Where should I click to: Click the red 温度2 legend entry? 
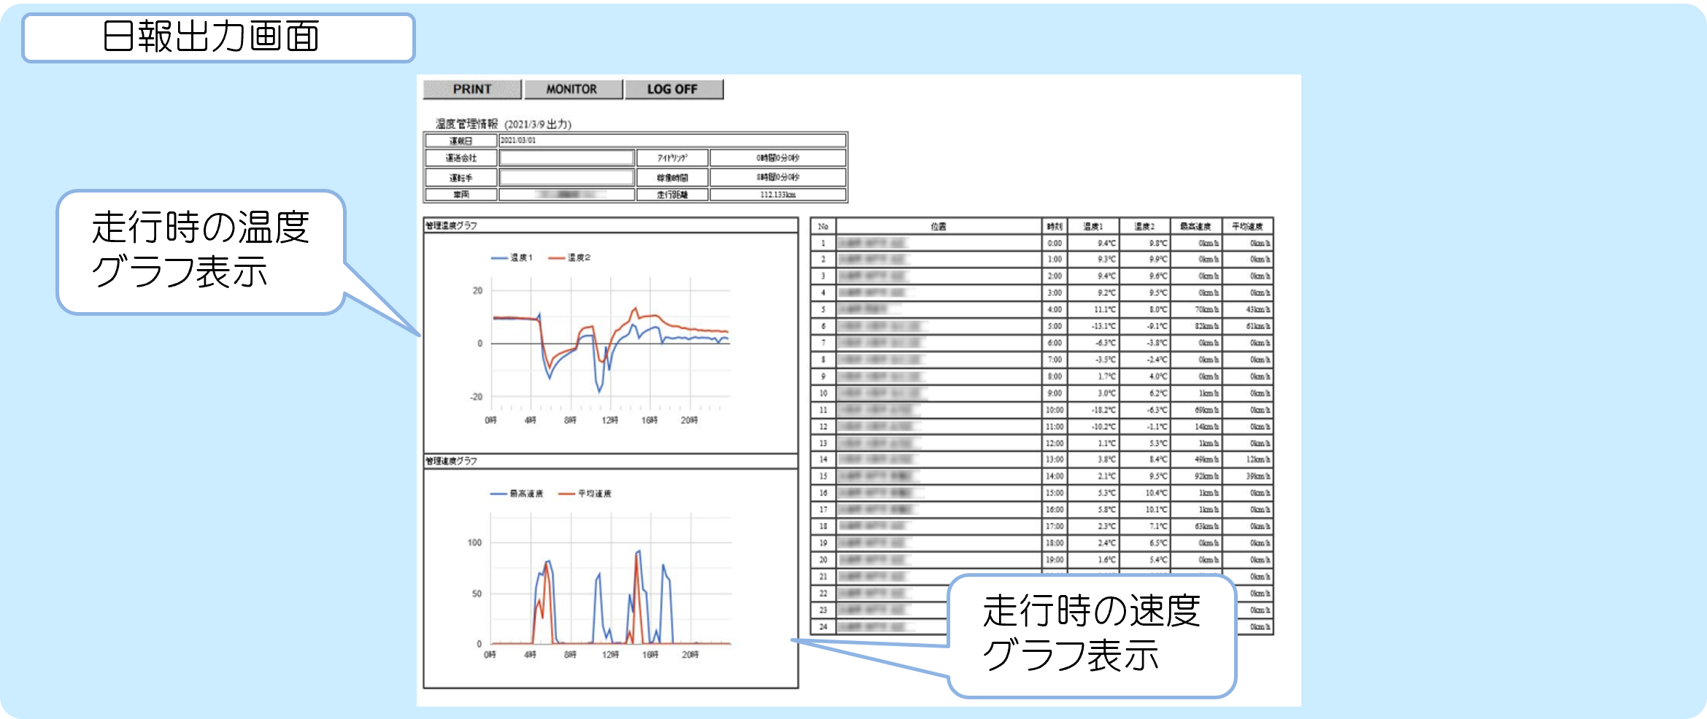point(570,257)
